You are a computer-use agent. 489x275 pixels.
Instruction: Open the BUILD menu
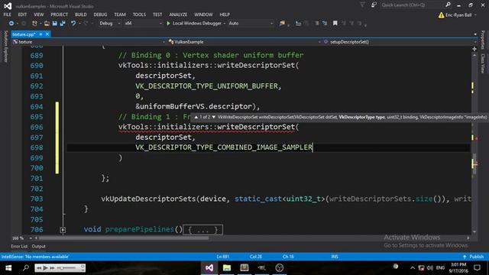(x=81, y=15)
